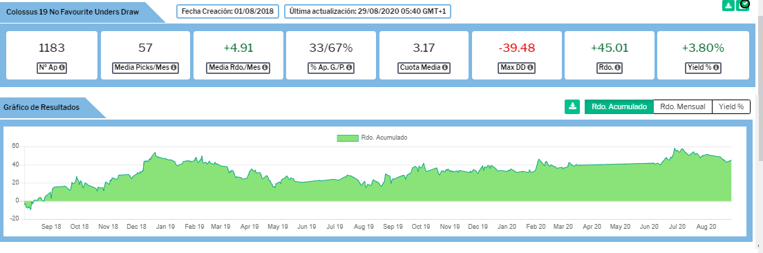Click the info icon next to Yield %

coord(716,68)
